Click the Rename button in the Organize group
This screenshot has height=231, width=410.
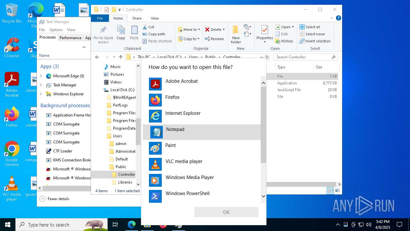(x=214, y=39)
